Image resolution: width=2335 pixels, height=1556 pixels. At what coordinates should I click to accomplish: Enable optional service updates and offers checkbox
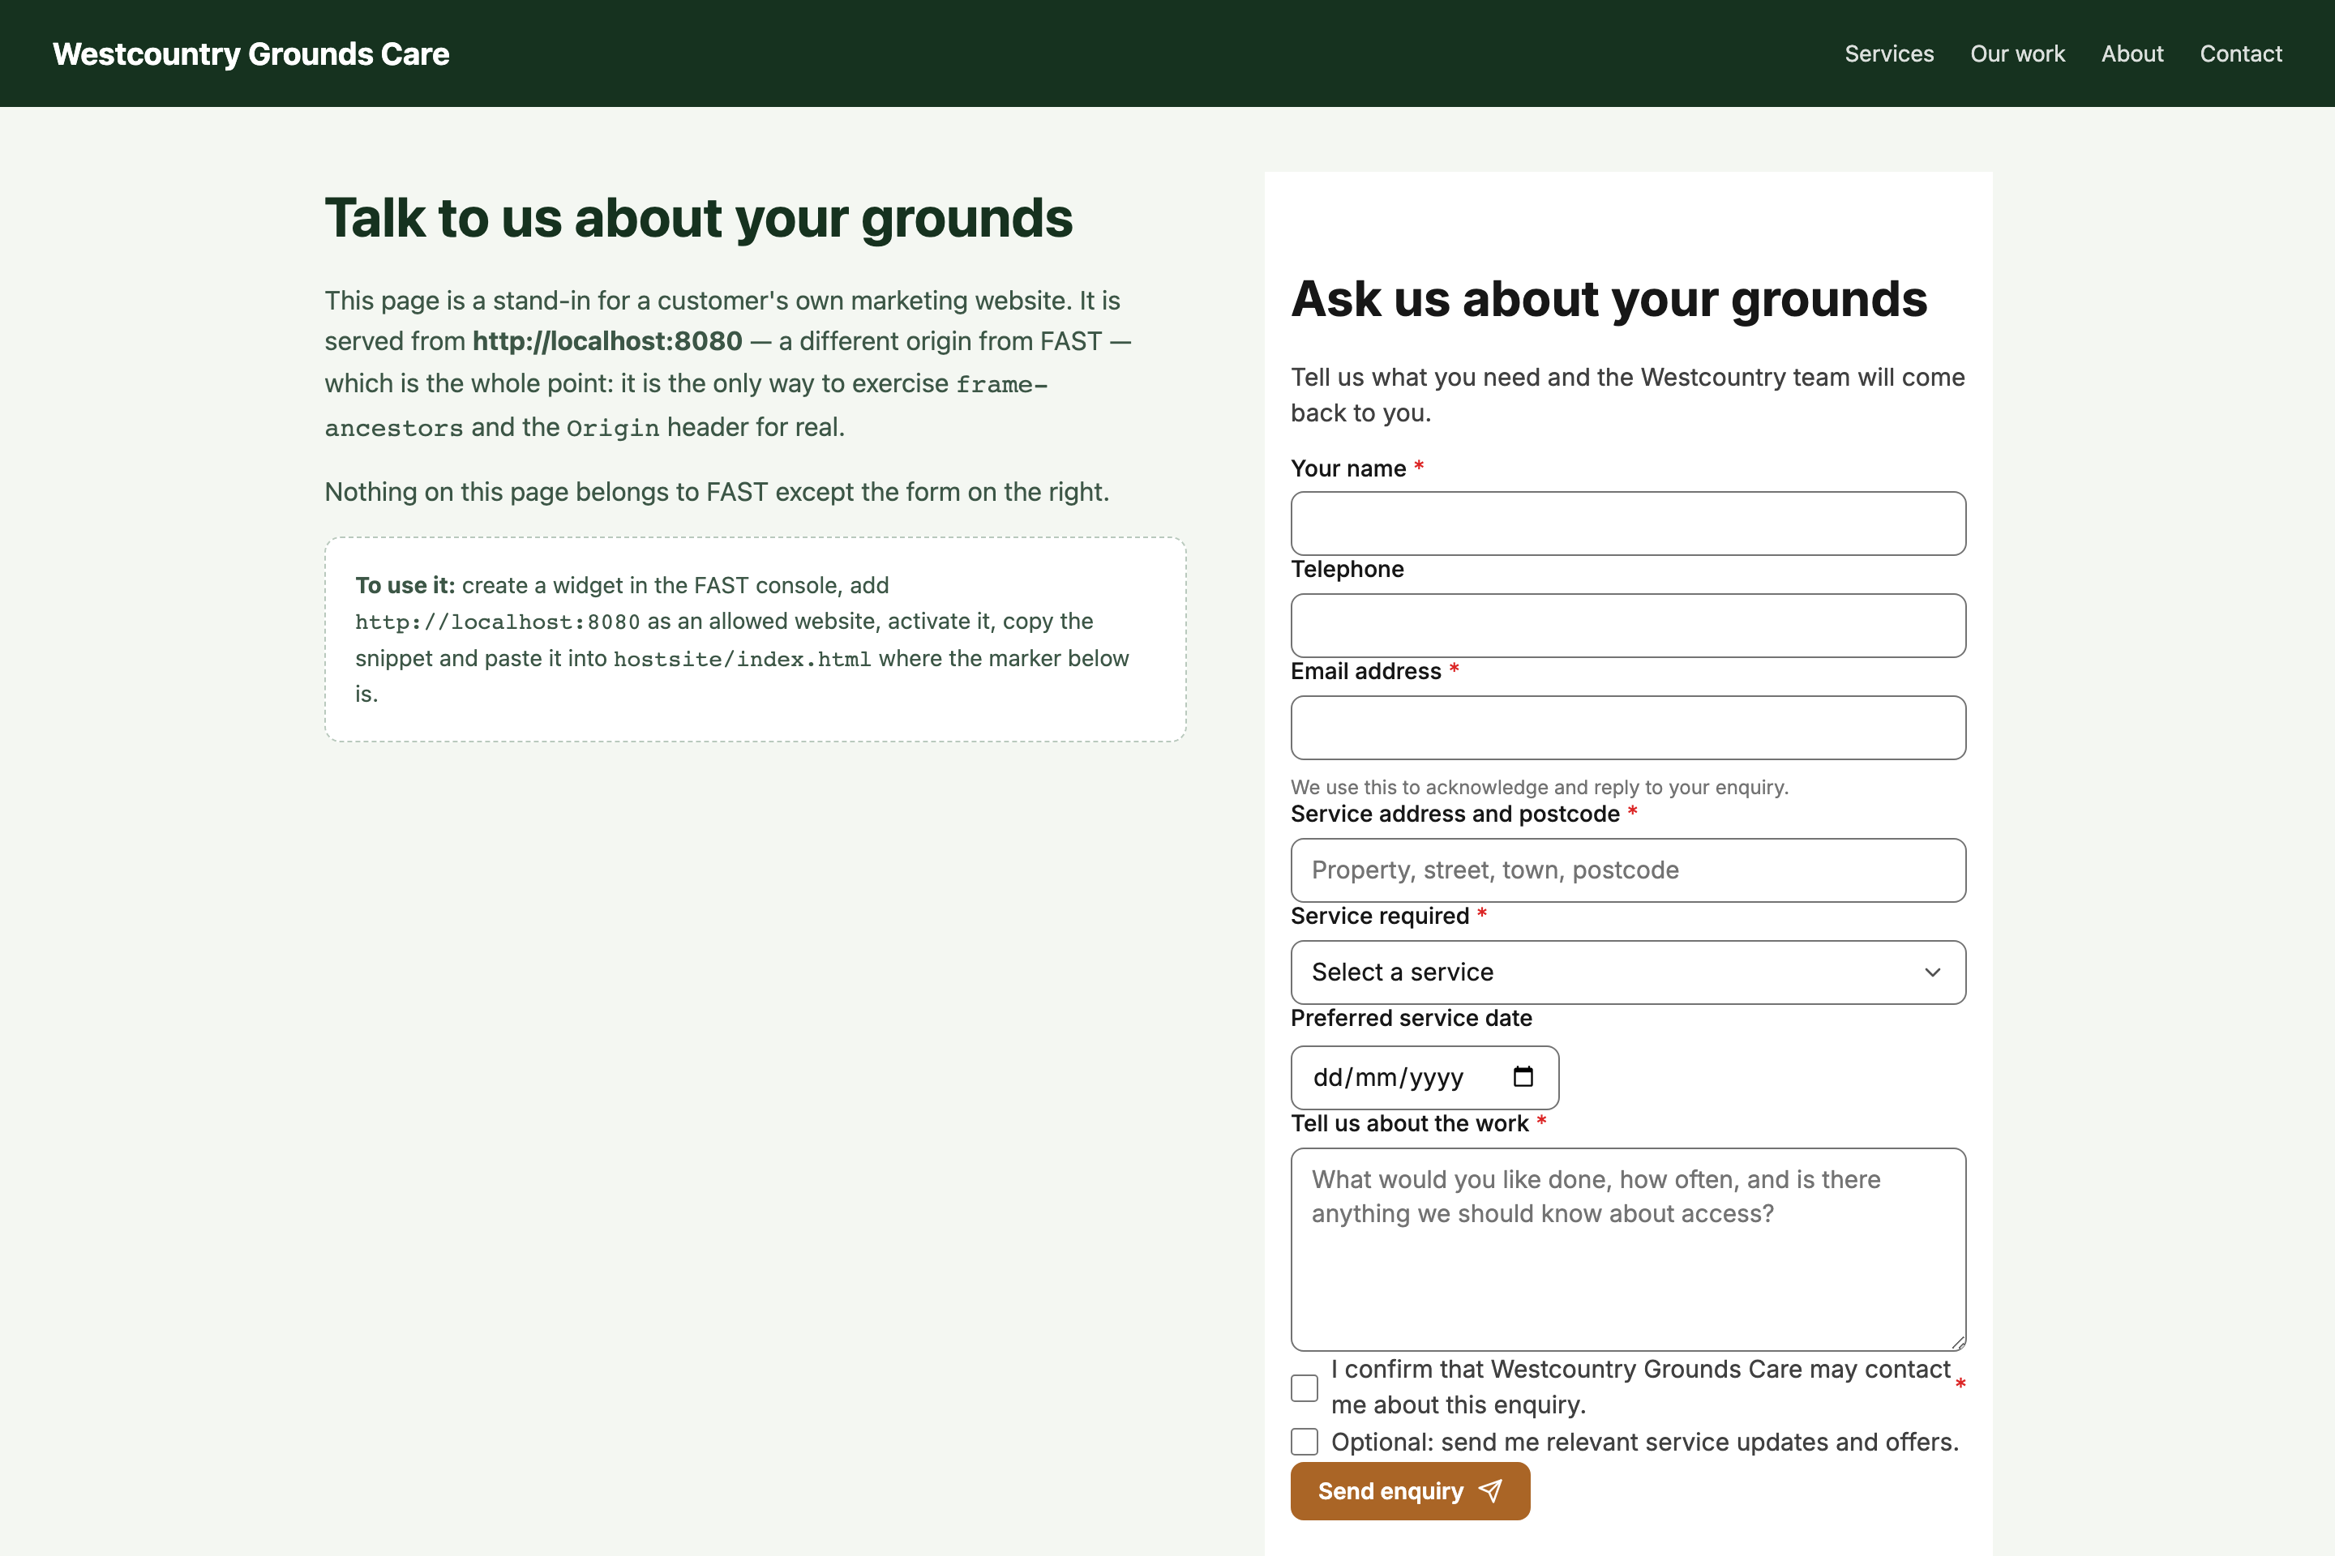tap(1305, 1442)
